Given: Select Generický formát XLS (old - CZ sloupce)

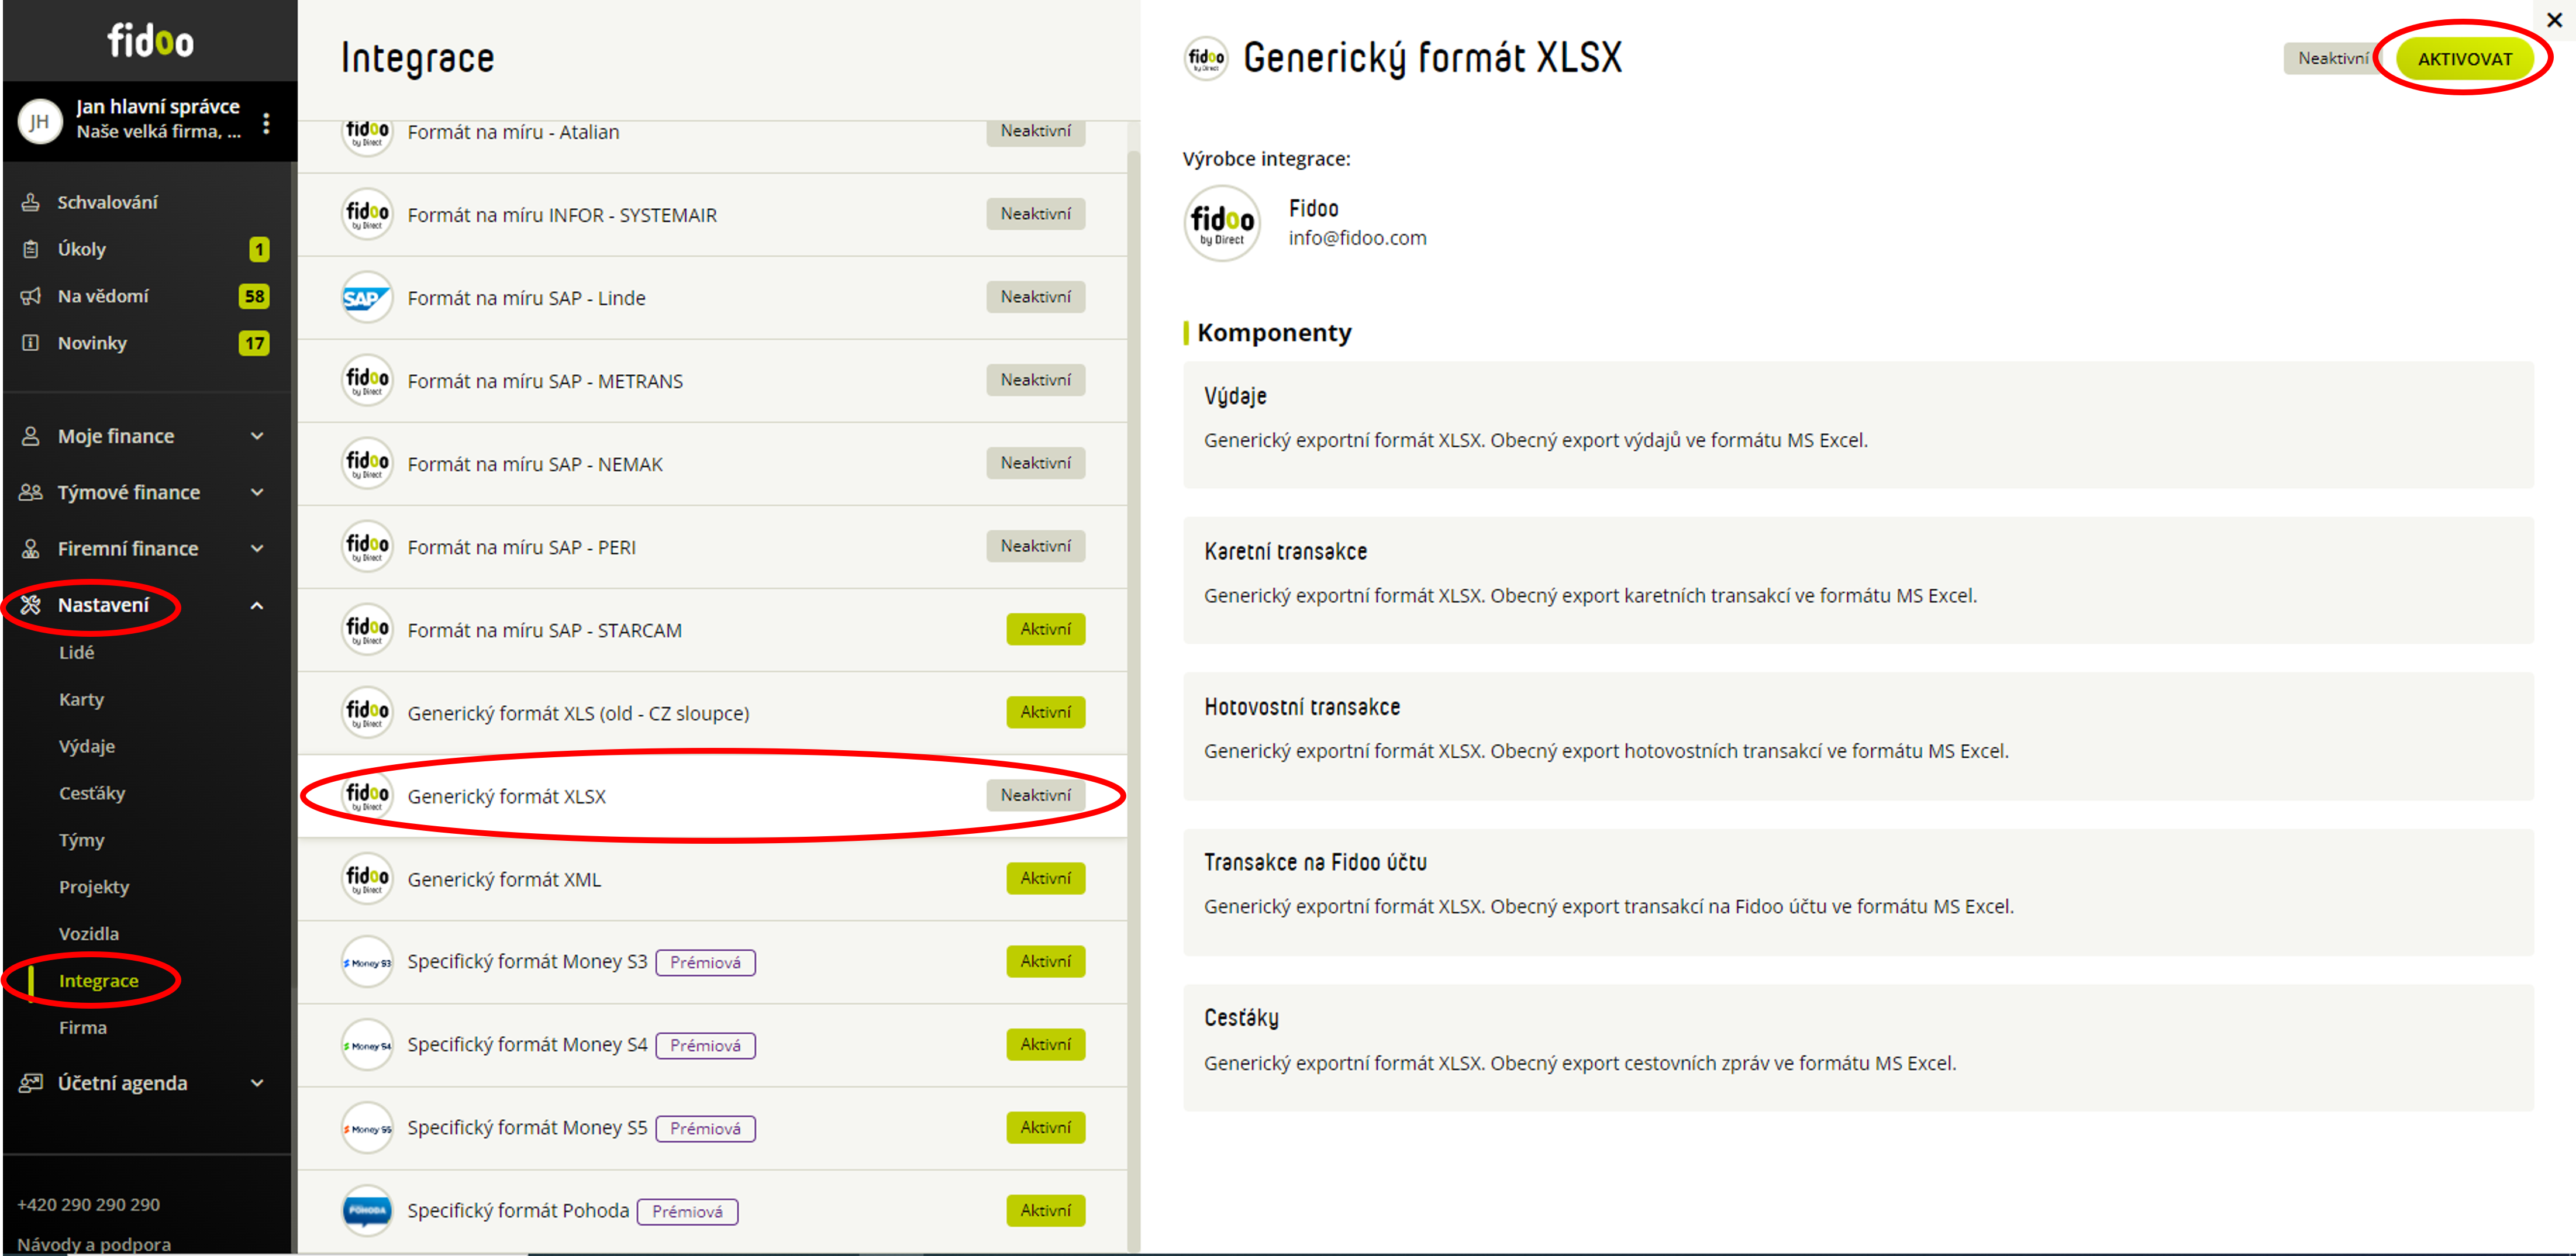Looking at the screenshot, I should tap(712, 712).
